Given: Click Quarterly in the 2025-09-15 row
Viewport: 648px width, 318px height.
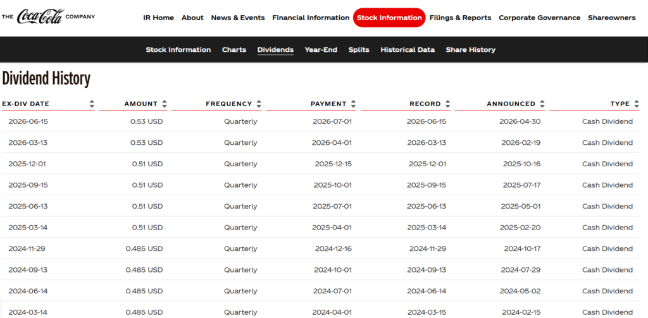Looking at the screenshot, I should (x=240, y=185).
